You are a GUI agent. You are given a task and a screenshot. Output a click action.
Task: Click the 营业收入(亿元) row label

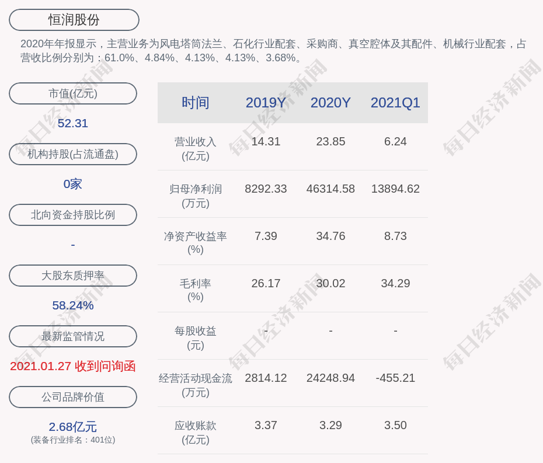pyautogui.click(x=196, y=148)
